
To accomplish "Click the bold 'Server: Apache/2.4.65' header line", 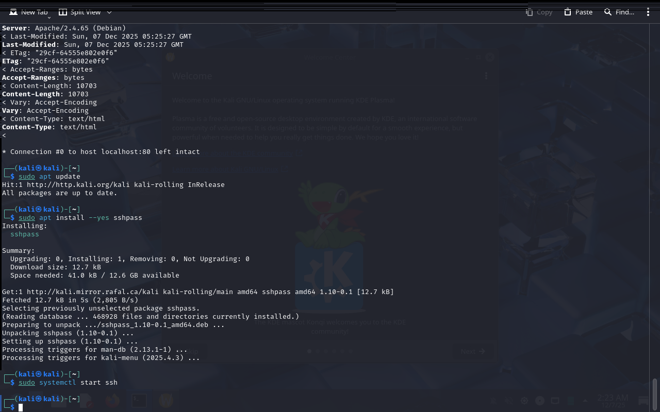I will point(64,28).
